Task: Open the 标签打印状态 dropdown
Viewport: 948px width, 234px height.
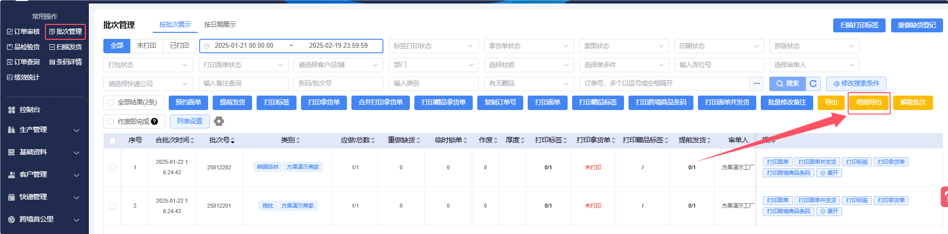Action: point(433,46)
